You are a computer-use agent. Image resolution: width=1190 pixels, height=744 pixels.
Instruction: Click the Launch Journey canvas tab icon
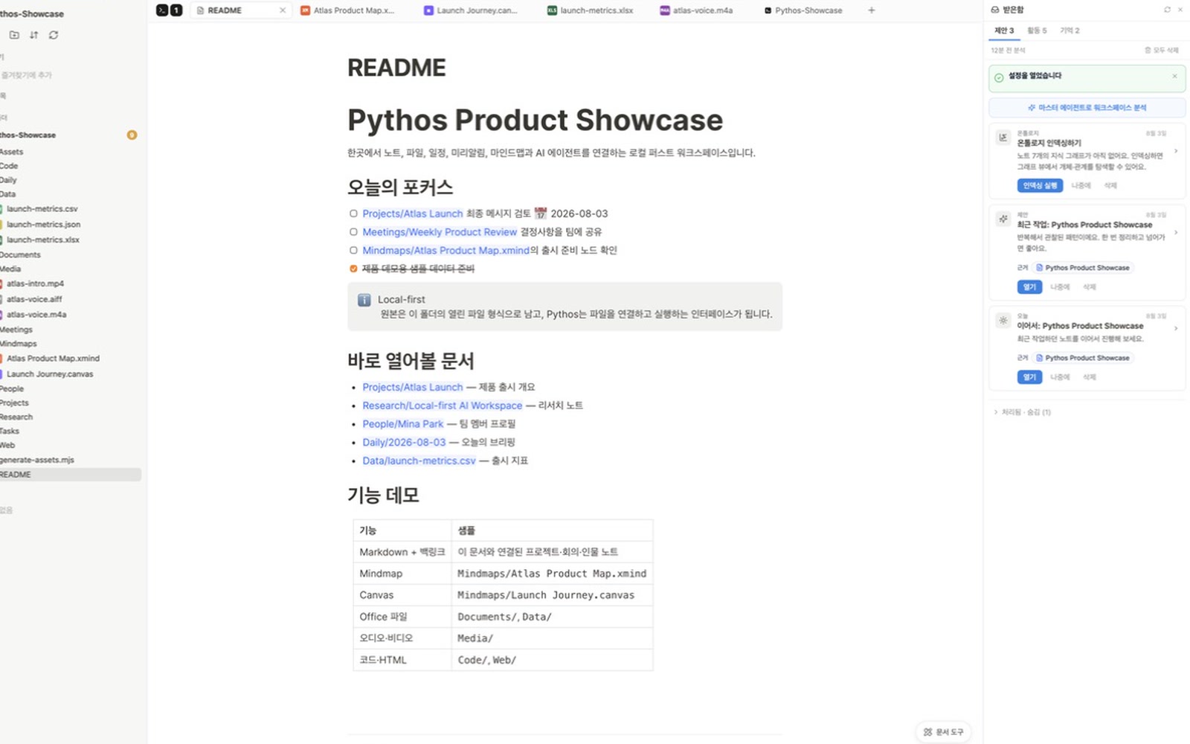pyautogui.click(x=428, y=10)
